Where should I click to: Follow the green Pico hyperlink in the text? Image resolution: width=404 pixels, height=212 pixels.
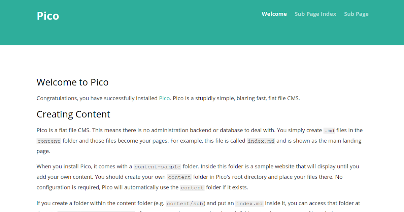point(164,98)
